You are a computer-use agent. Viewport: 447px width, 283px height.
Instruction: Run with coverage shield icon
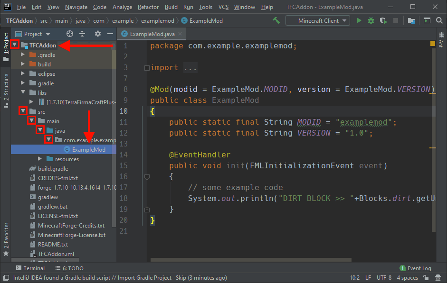click(x=383, y=20)
